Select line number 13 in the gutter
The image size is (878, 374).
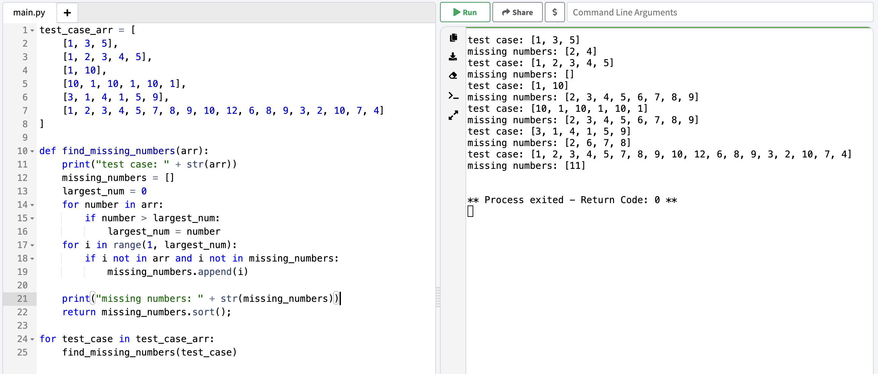point(23,191)
